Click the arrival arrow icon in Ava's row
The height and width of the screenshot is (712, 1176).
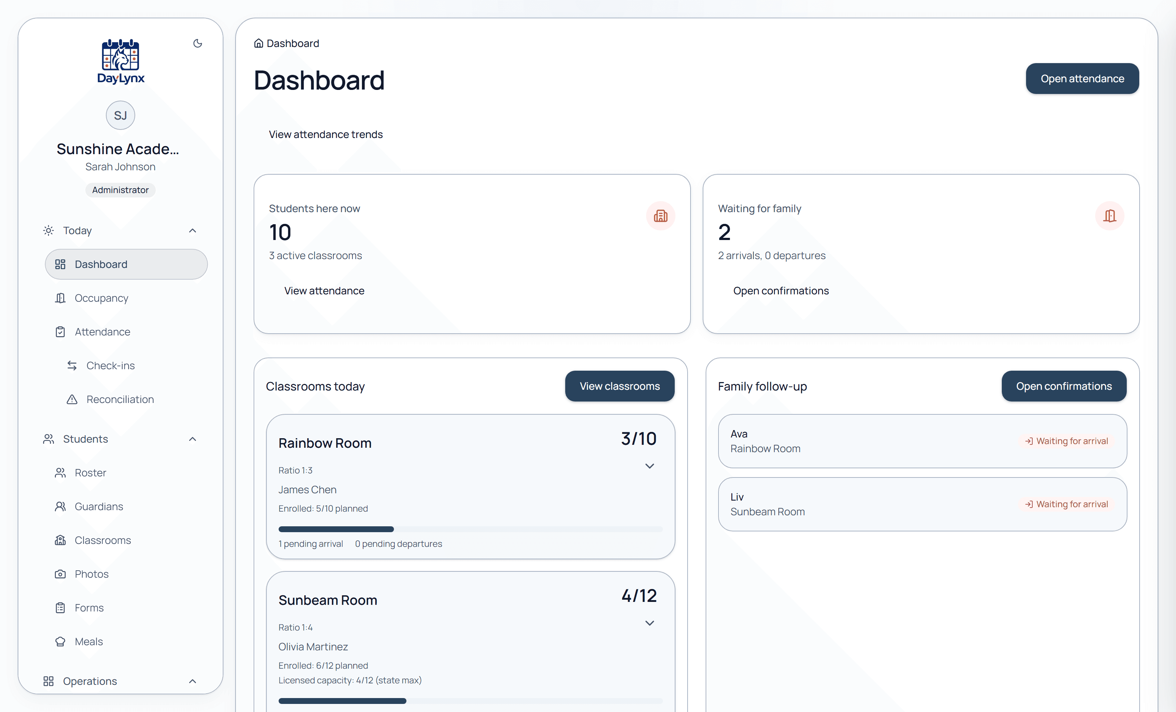click(1029, 441)
